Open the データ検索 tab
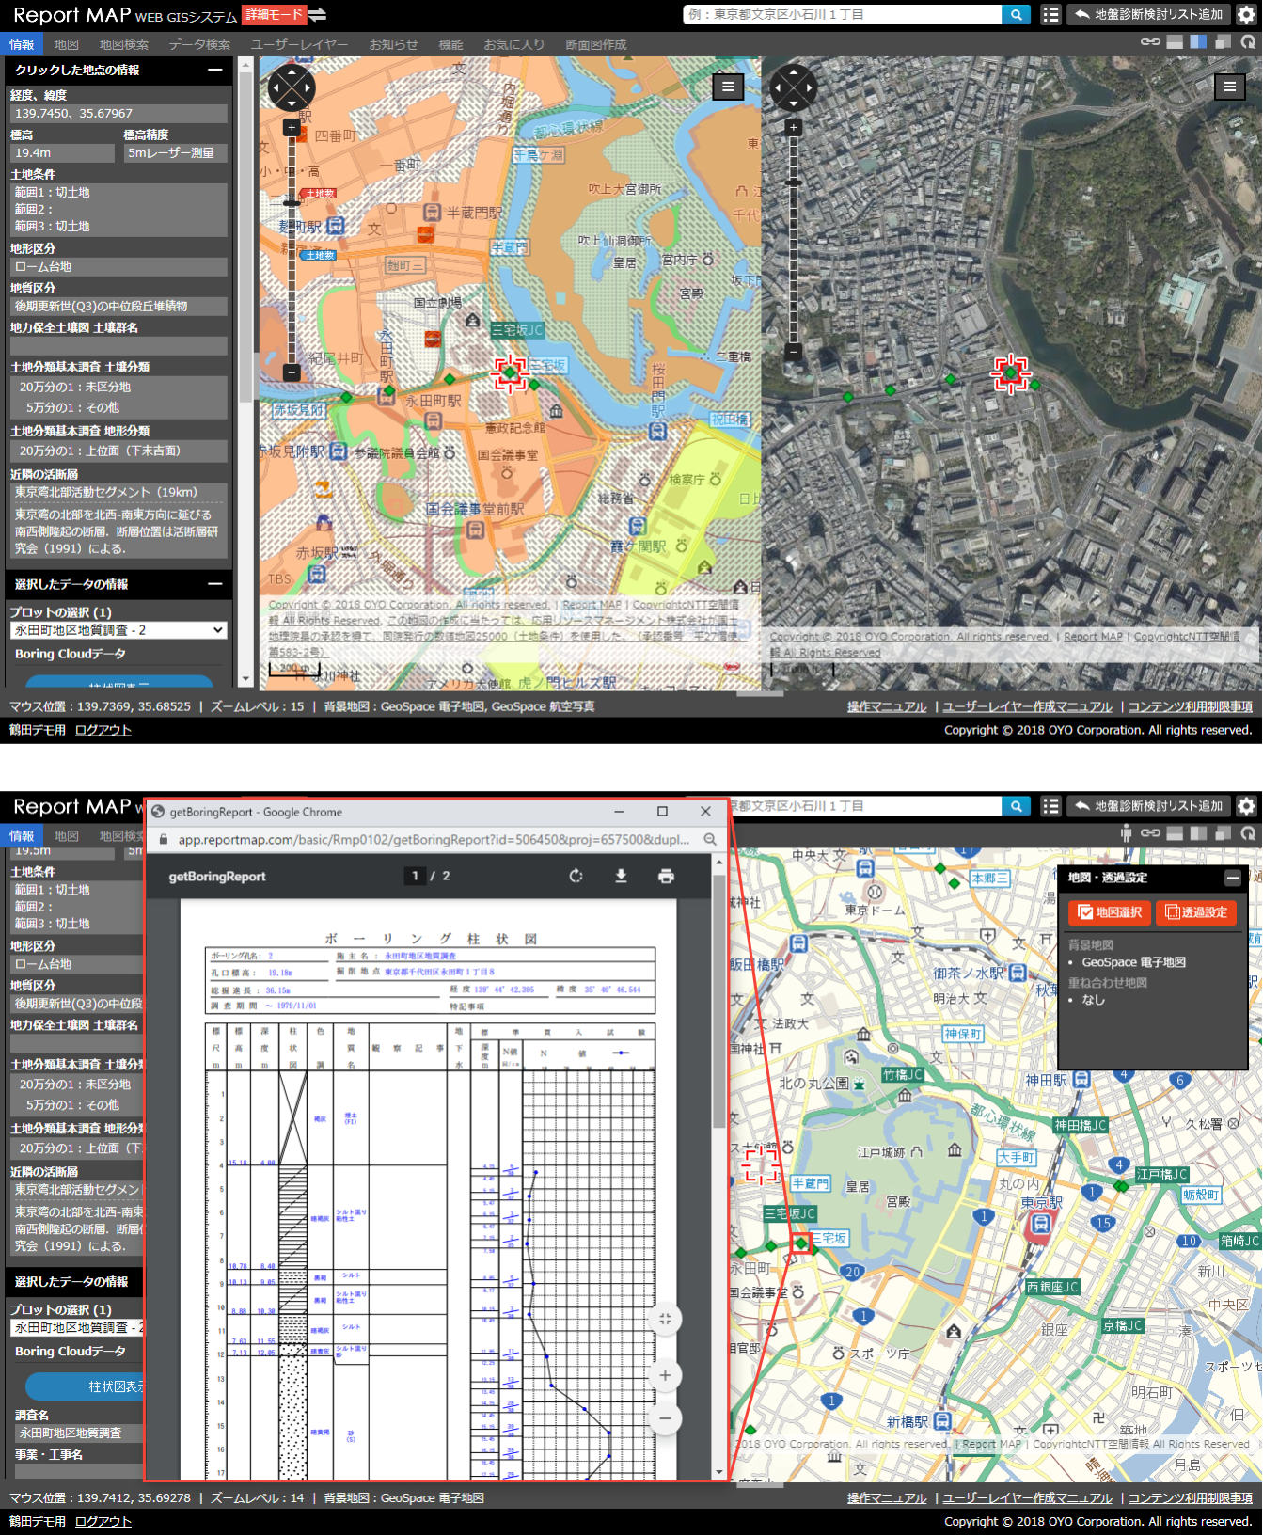The height and width of the screenshot is (1536, 1263). (x=199, y=44)
